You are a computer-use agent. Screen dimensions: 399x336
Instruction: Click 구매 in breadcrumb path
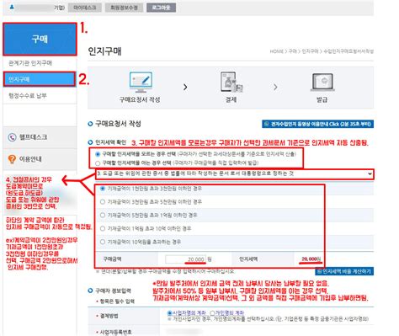click(293, 51)
